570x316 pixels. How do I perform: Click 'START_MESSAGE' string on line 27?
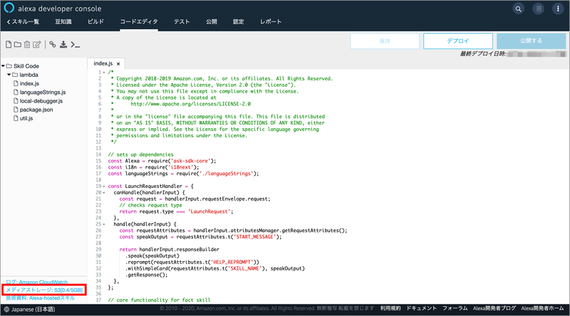pyautogui.click(x=255, y=237)
